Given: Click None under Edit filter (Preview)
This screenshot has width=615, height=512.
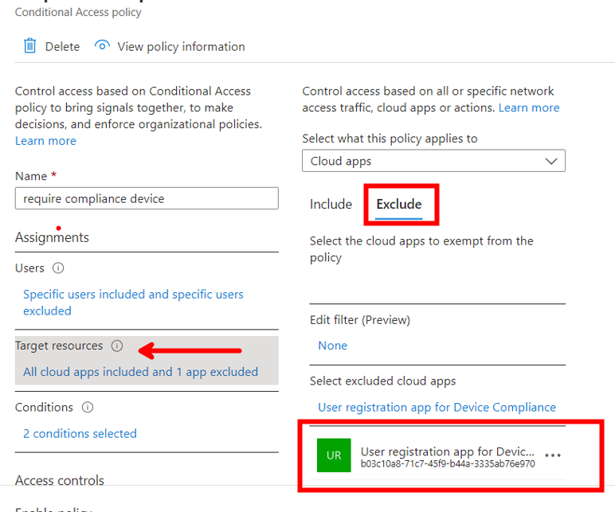Looking at the screenshot, I should tap(332, 346).
